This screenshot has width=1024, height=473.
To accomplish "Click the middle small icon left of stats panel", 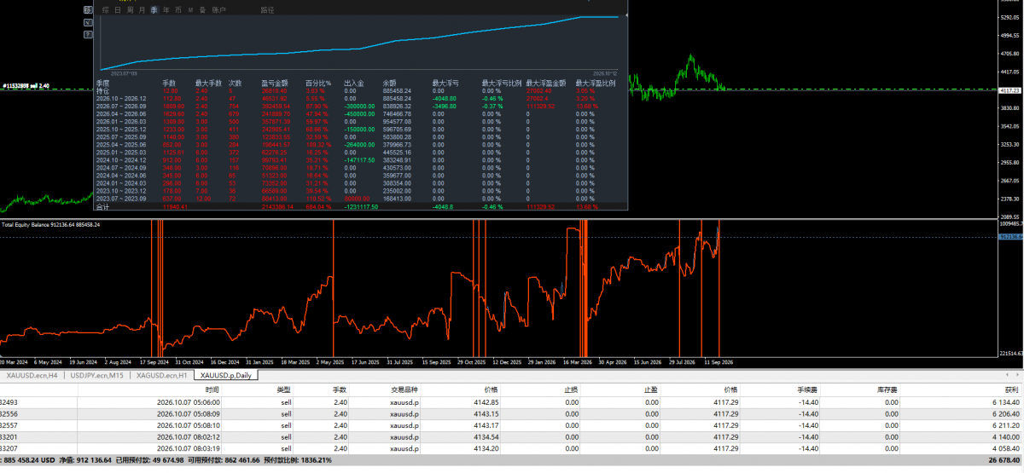I will click(89, 22).
